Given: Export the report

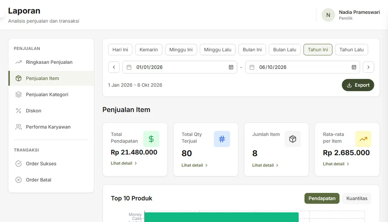Looking at the screenshot, I should (x=358, y=85).
